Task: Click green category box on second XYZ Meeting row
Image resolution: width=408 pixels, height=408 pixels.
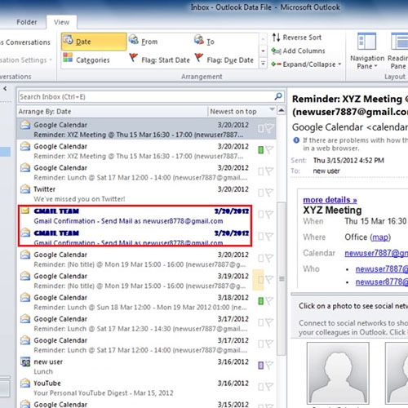Action: (260, 150)
